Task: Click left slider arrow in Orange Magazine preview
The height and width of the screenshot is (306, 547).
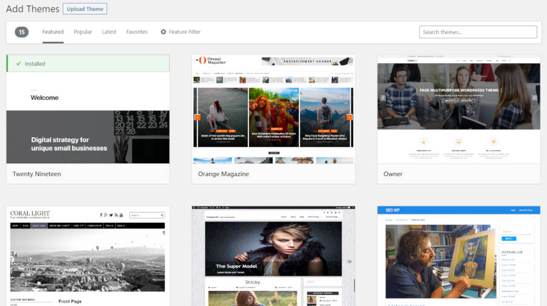Action: point(198,117)
